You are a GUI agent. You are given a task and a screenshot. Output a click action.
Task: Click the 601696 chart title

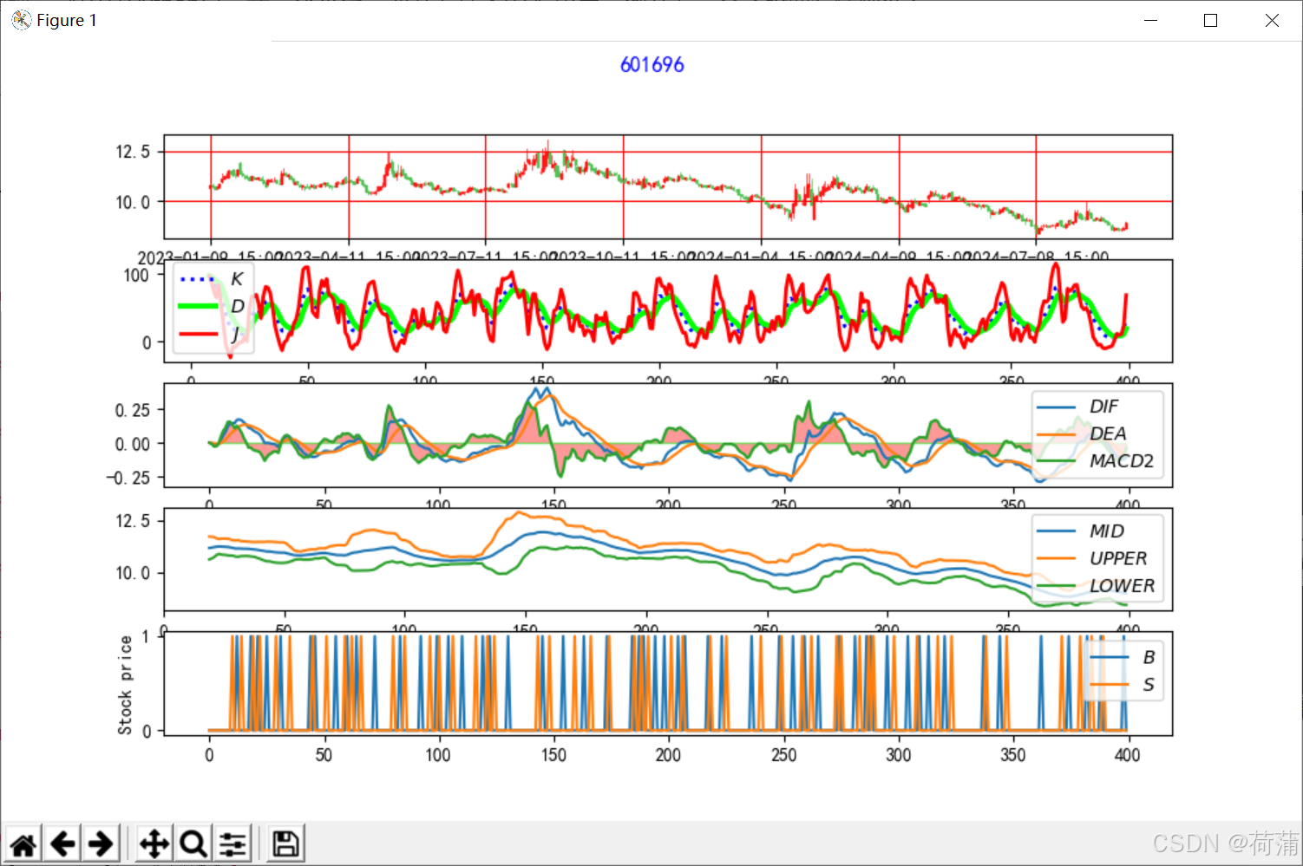(x=652, y=65)
